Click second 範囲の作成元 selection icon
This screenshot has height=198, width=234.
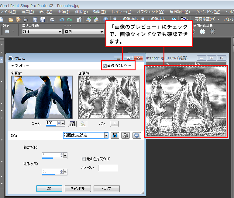212,31
